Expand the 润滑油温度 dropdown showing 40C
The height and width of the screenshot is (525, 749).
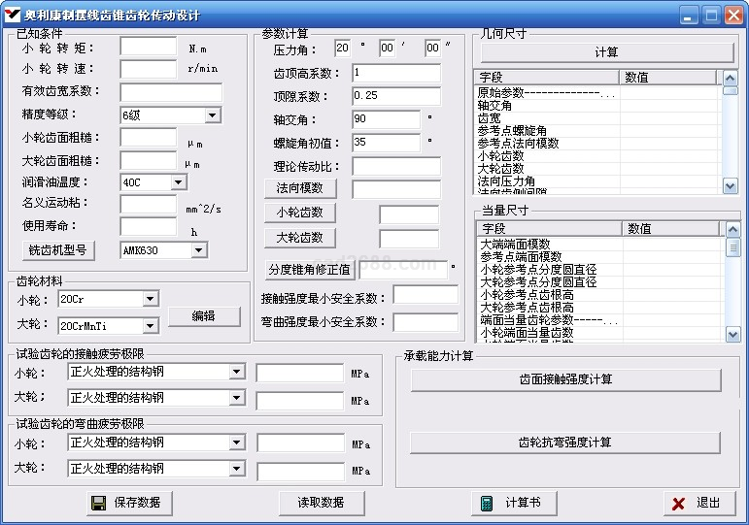[x=178, y=182]
